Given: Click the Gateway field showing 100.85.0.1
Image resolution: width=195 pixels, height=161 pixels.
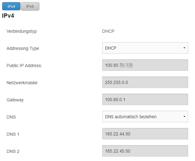Looking at the screenshot, I should click(x=145, y=100).
